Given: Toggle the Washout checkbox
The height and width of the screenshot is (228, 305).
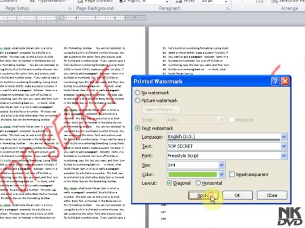Looking at the screenshot, I should (x=232, y=120).
